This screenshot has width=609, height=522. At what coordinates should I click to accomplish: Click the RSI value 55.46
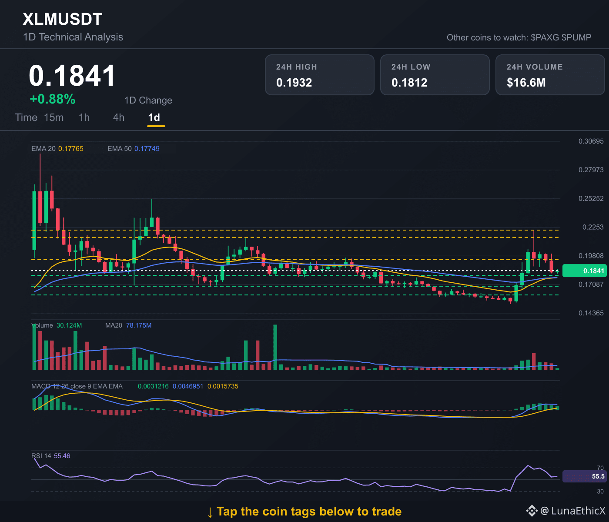coord(62,456)
